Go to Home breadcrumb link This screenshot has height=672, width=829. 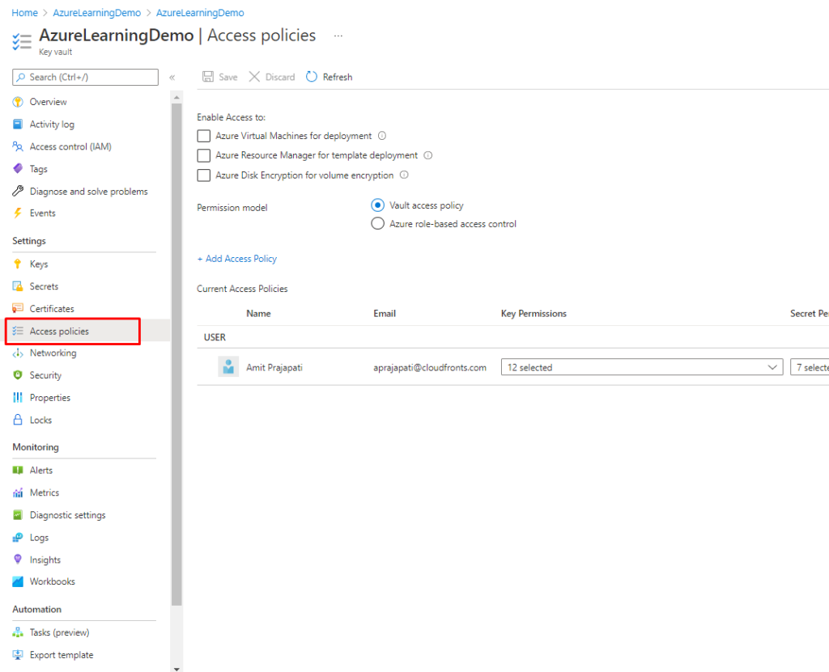(25, 13)
